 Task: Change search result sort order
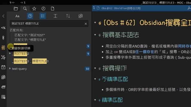(x=68, y=16)
